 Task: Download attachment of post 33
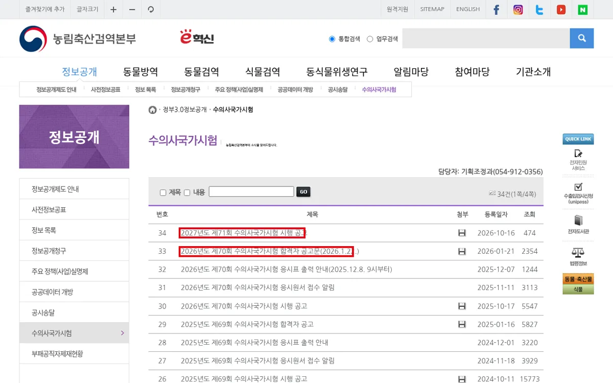click(x=462, y=251)
